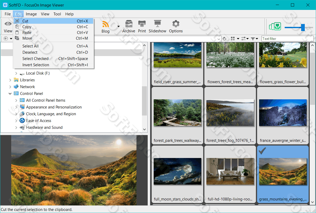
Task: Click the Control Panel icon in tree
Action: click(16, 94)
